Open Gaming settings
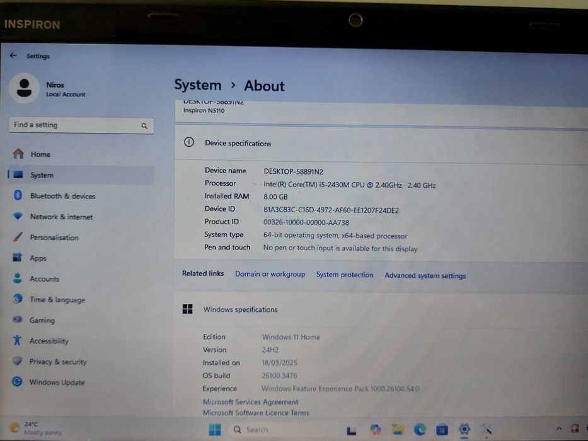The image size is (588, 441). coord(81,320)
